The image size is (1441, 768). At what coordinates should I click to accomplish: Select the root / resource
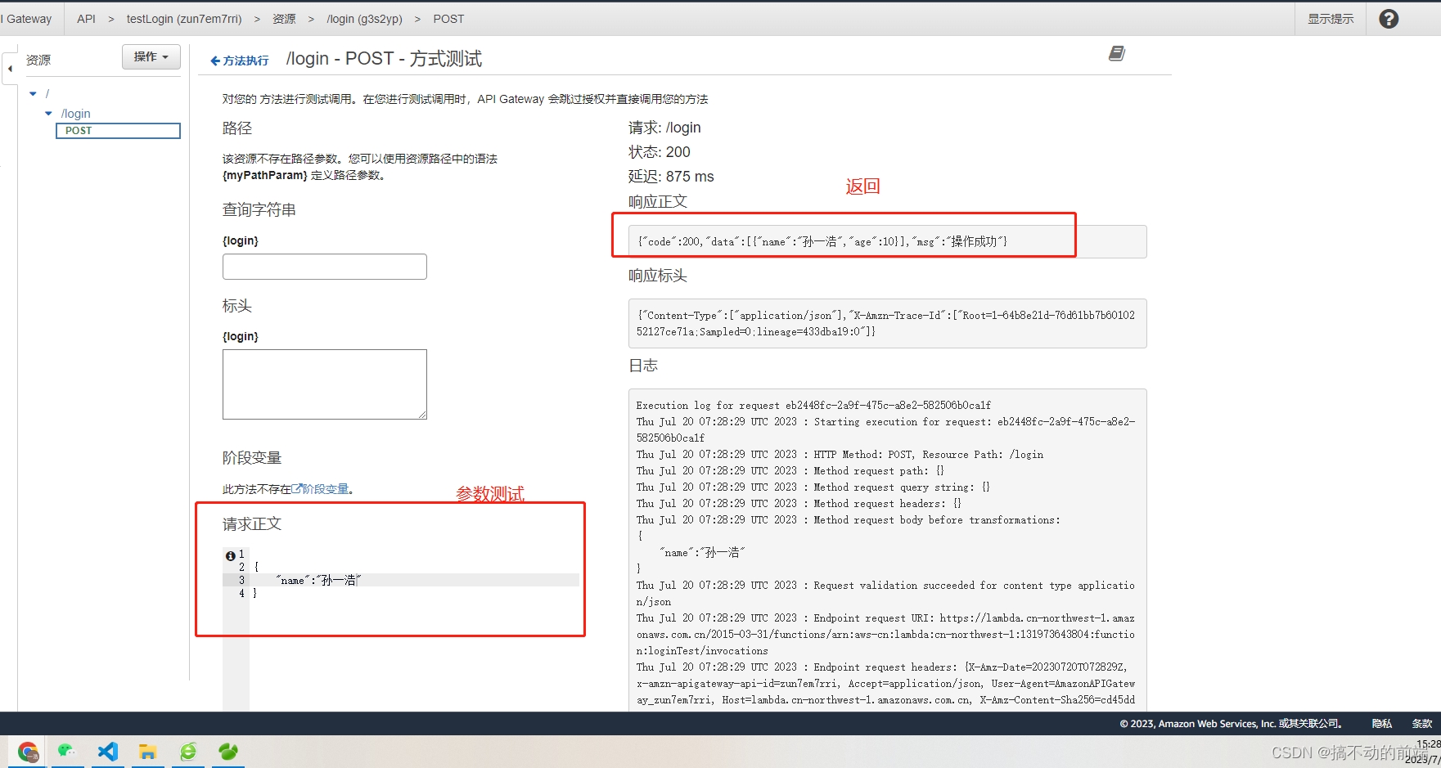(47, 94)
